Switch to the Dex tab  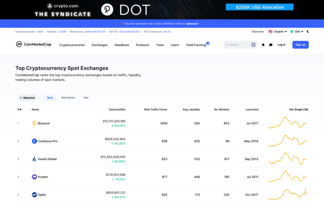point(86,98)
